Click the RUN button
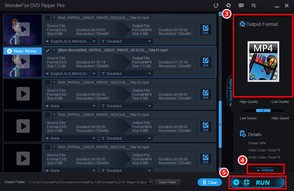Screen dimensions: 294x191 [x=257, y=182]
